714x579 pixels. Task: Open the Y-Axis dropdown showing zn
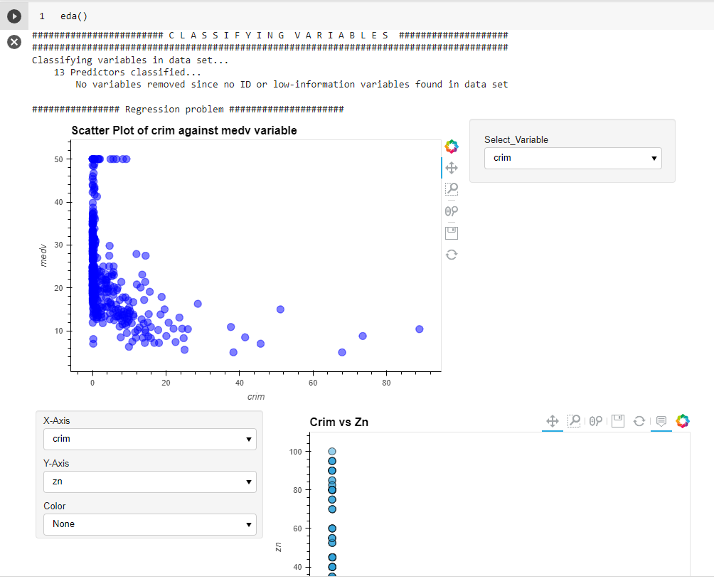pyautogui.click(x=149, y=482)
